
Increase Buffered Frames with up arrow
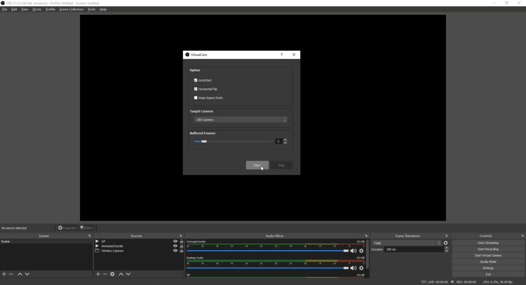(285, 140)
